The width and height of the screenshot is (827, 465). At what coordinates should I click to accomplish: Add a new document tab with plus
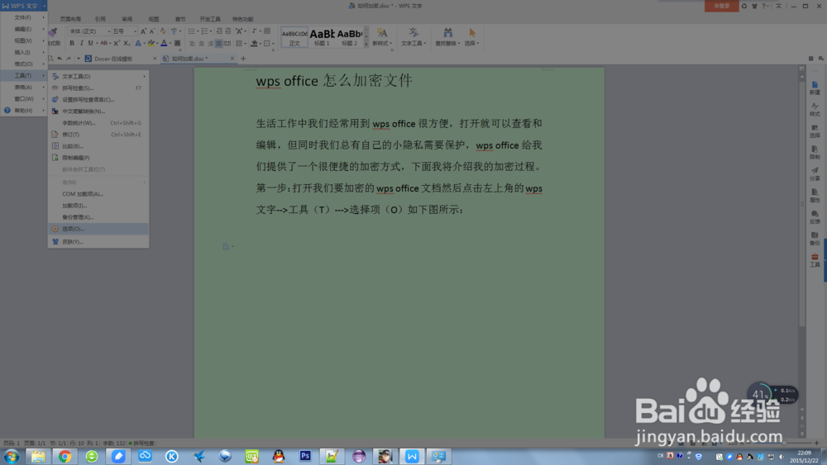click(x=243, y=59)
